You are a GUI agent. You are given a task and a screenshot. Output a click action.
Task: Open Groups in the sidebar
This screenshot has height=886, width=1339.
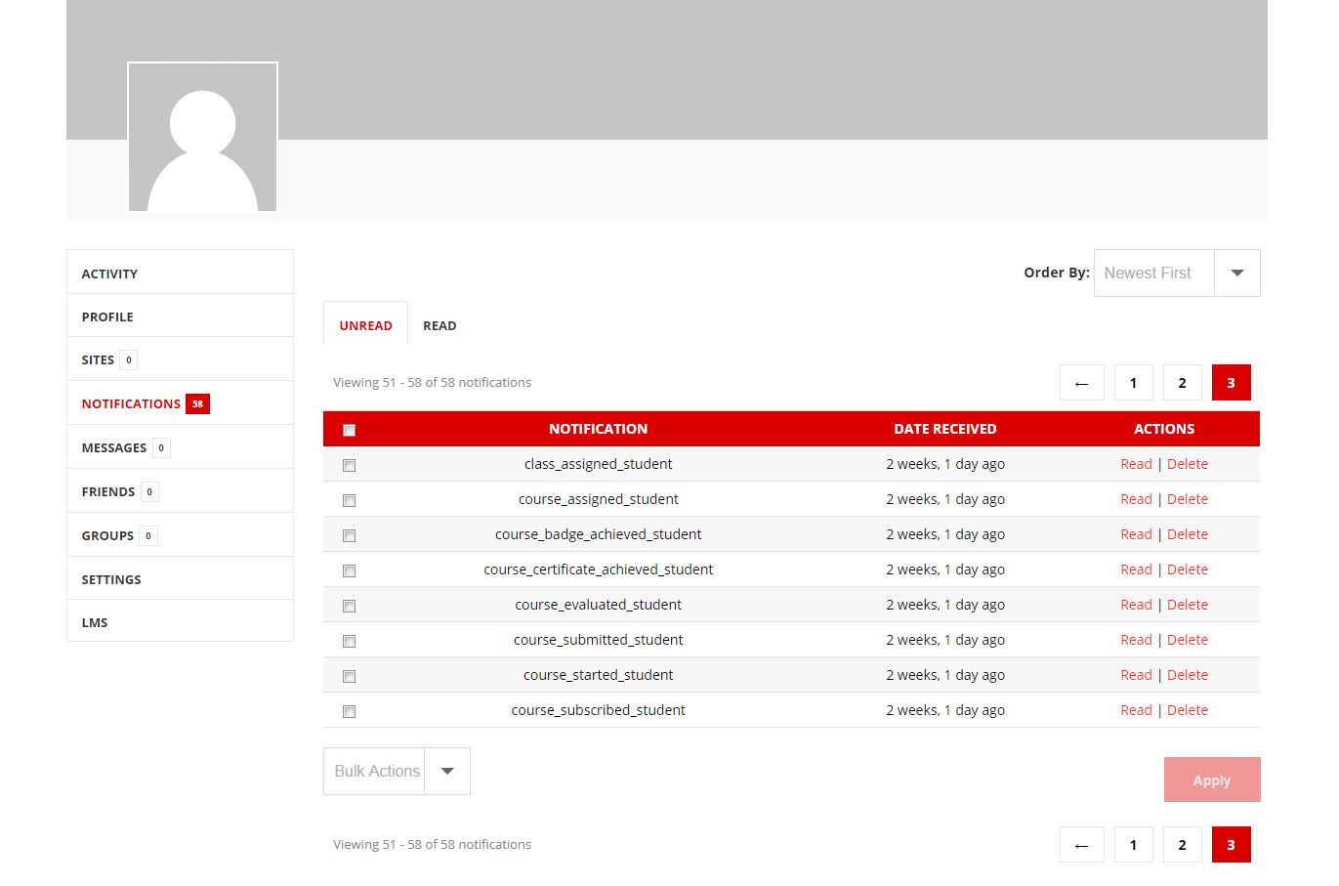pyautogui.click(x=180, y=535)
